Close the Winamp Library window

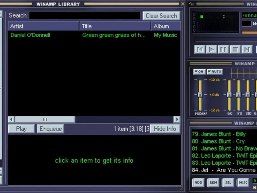pos(183,4)
